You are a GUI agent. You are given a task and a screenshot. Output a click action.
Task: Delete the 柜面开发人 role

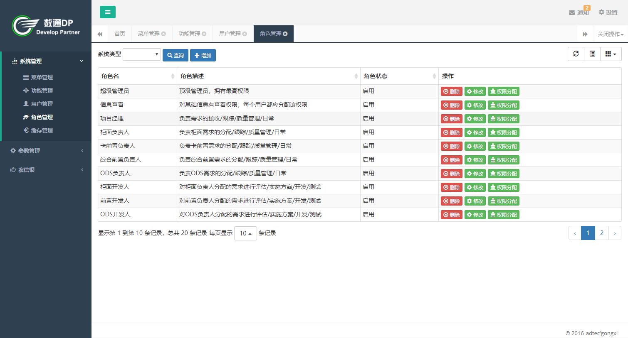pyautogui.click(x=452, y=187)
